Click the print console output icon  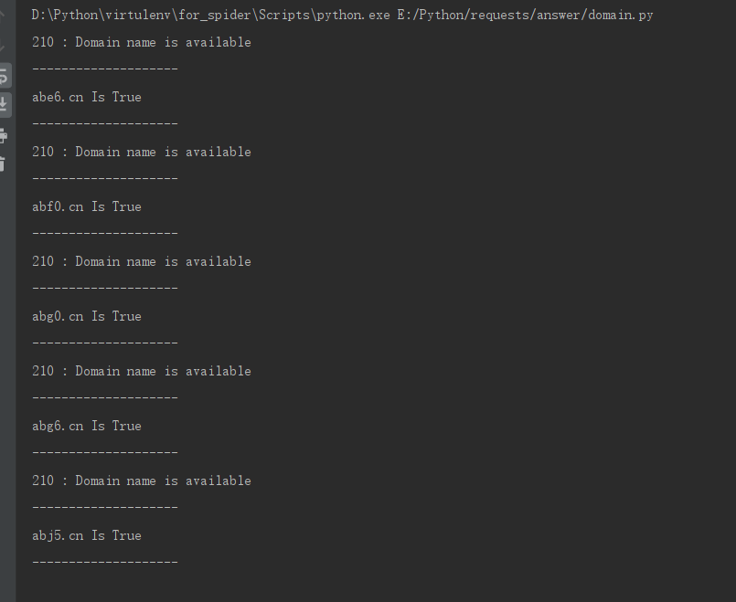tap(5, 136)
